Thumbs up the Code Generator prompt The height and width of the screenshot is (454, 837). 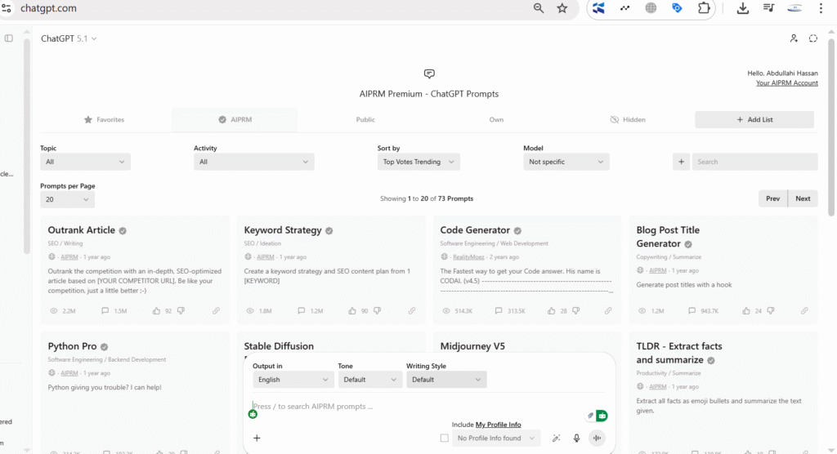552,310
